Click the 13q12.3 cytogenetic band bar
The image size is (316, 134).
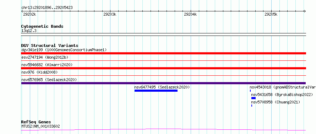tap(163, 34)
